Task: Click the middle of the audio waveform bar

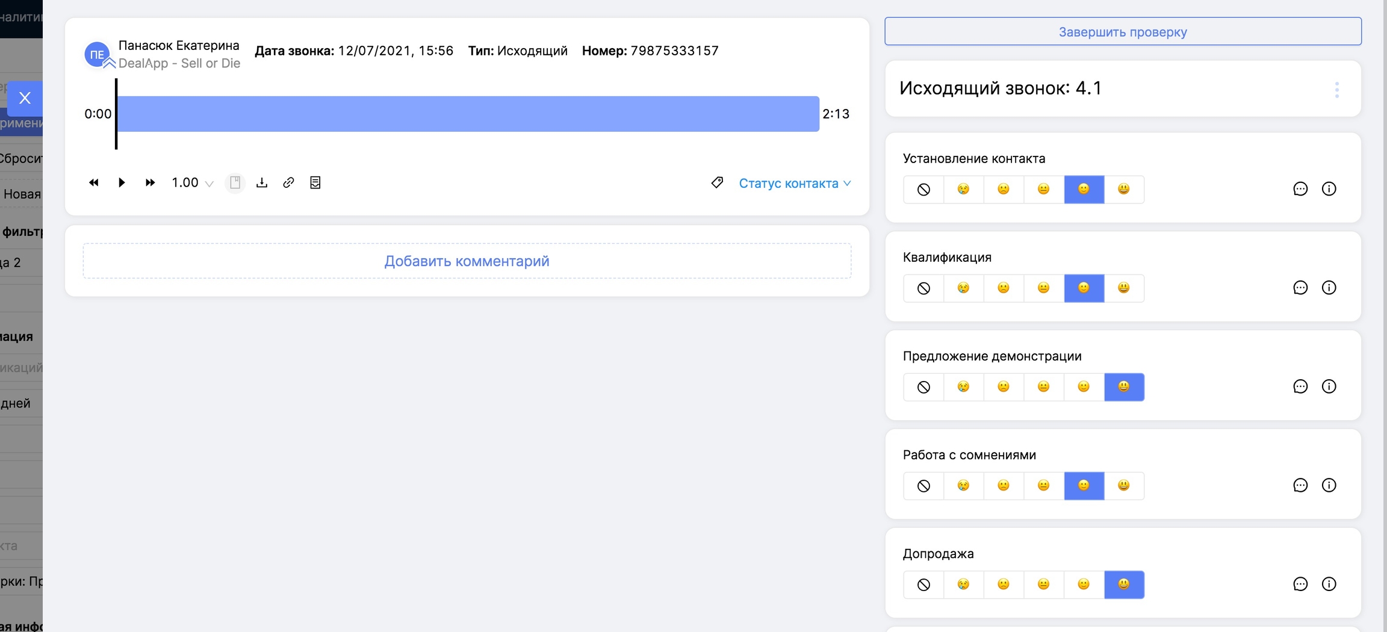Action: (468, 114)
